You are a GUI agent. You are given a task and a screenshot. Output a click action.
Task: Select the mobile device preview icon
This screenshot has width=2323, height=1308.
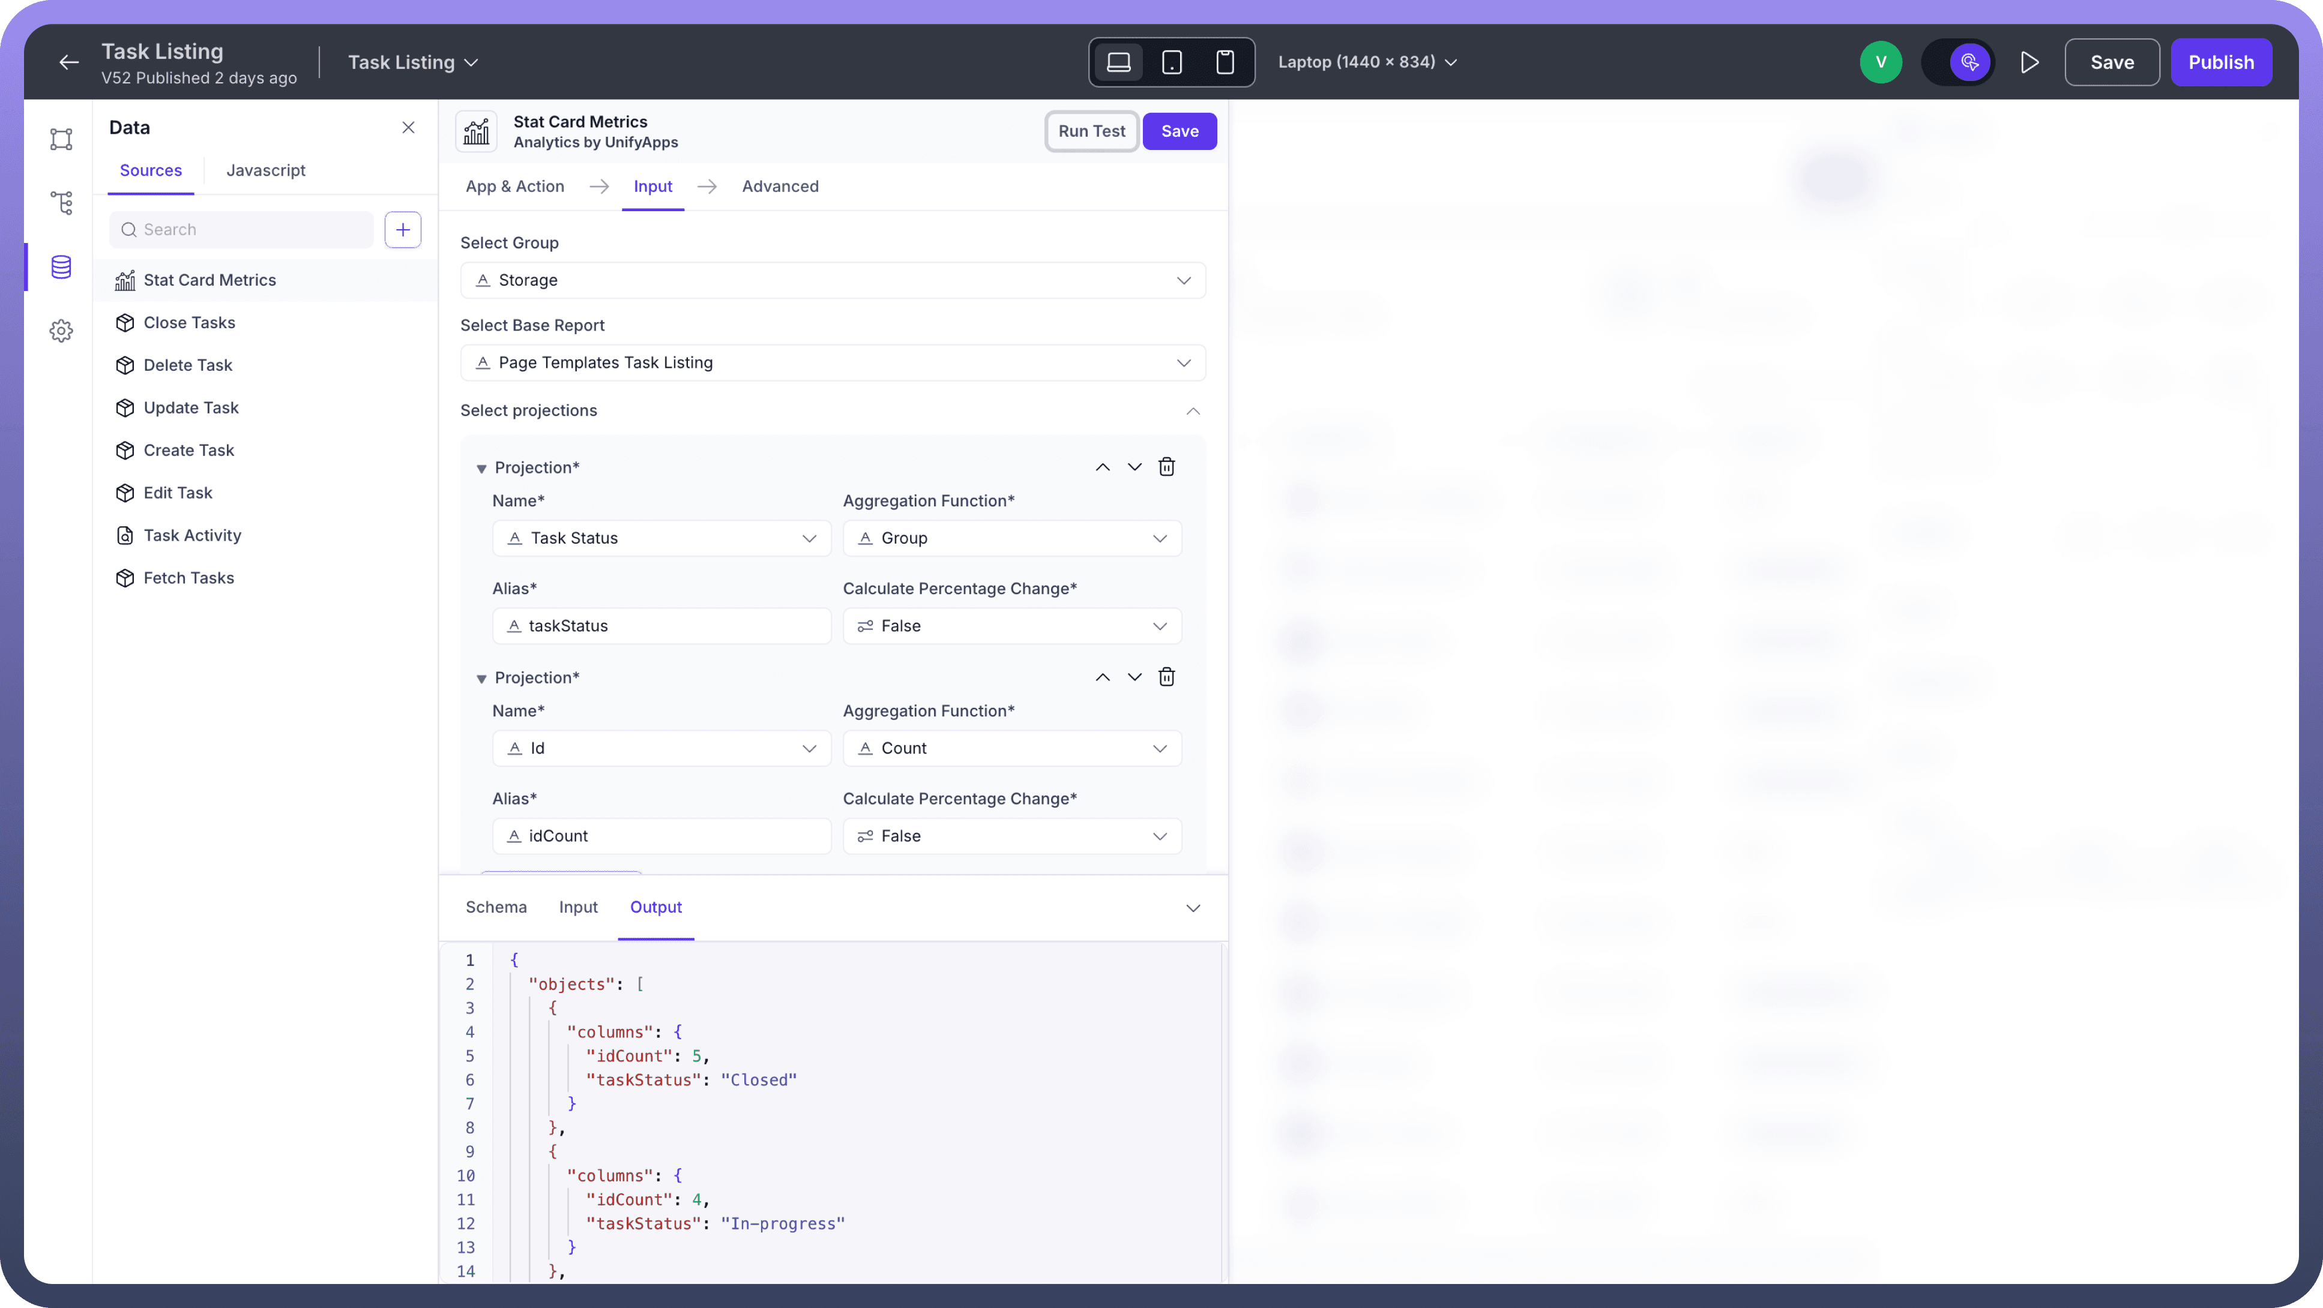(1225, 62)
